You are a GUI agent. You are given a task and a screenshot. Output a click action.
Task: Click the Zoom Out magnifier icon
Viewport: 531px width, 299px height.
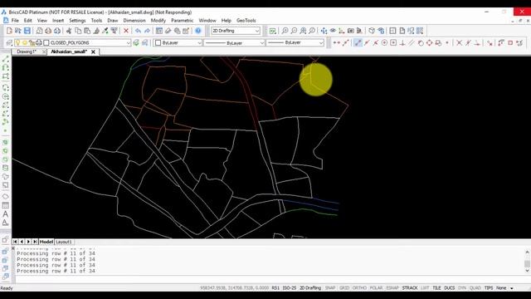coord(294,31)
